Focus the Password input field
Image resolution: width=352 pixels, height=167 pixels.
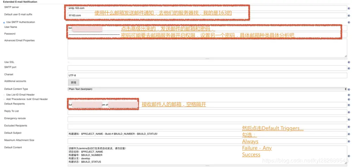207,35
